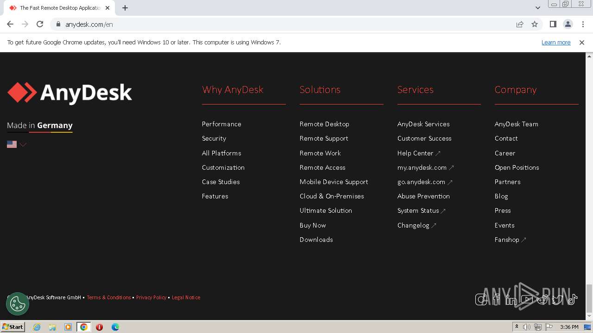Image resolution: width=593 pixels, height=333 pixels.
Task: Show hidden tray icons arrow
Action: (517, 327)
